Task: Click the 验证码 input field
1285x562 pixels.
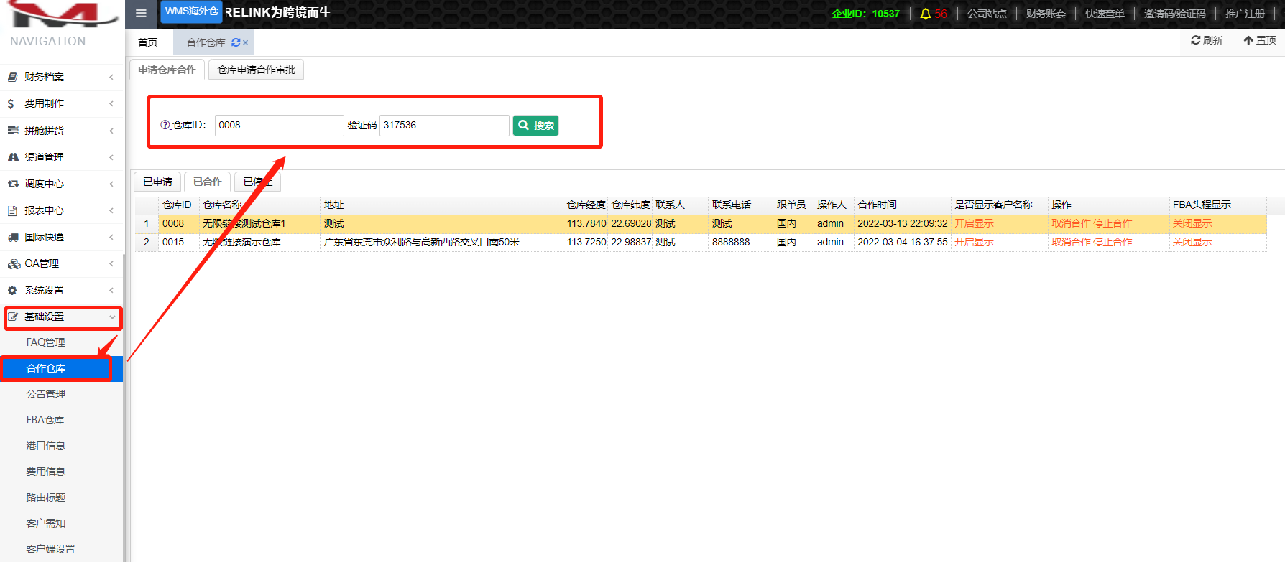Action: click(444, 125)
